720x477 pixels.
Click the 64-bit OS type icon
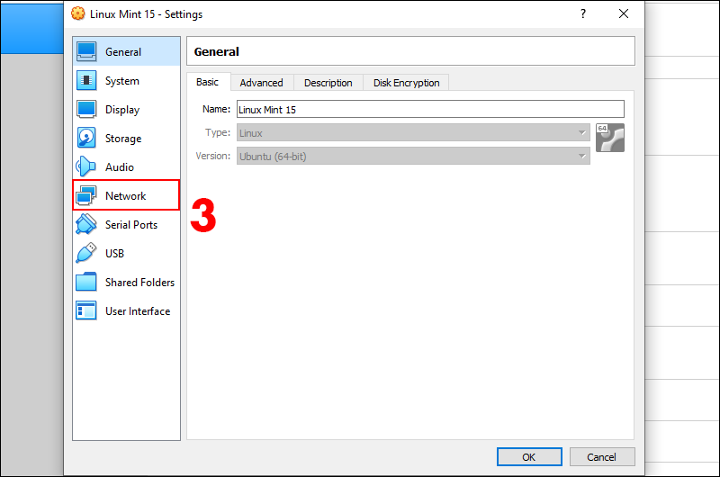coord(610,138)
